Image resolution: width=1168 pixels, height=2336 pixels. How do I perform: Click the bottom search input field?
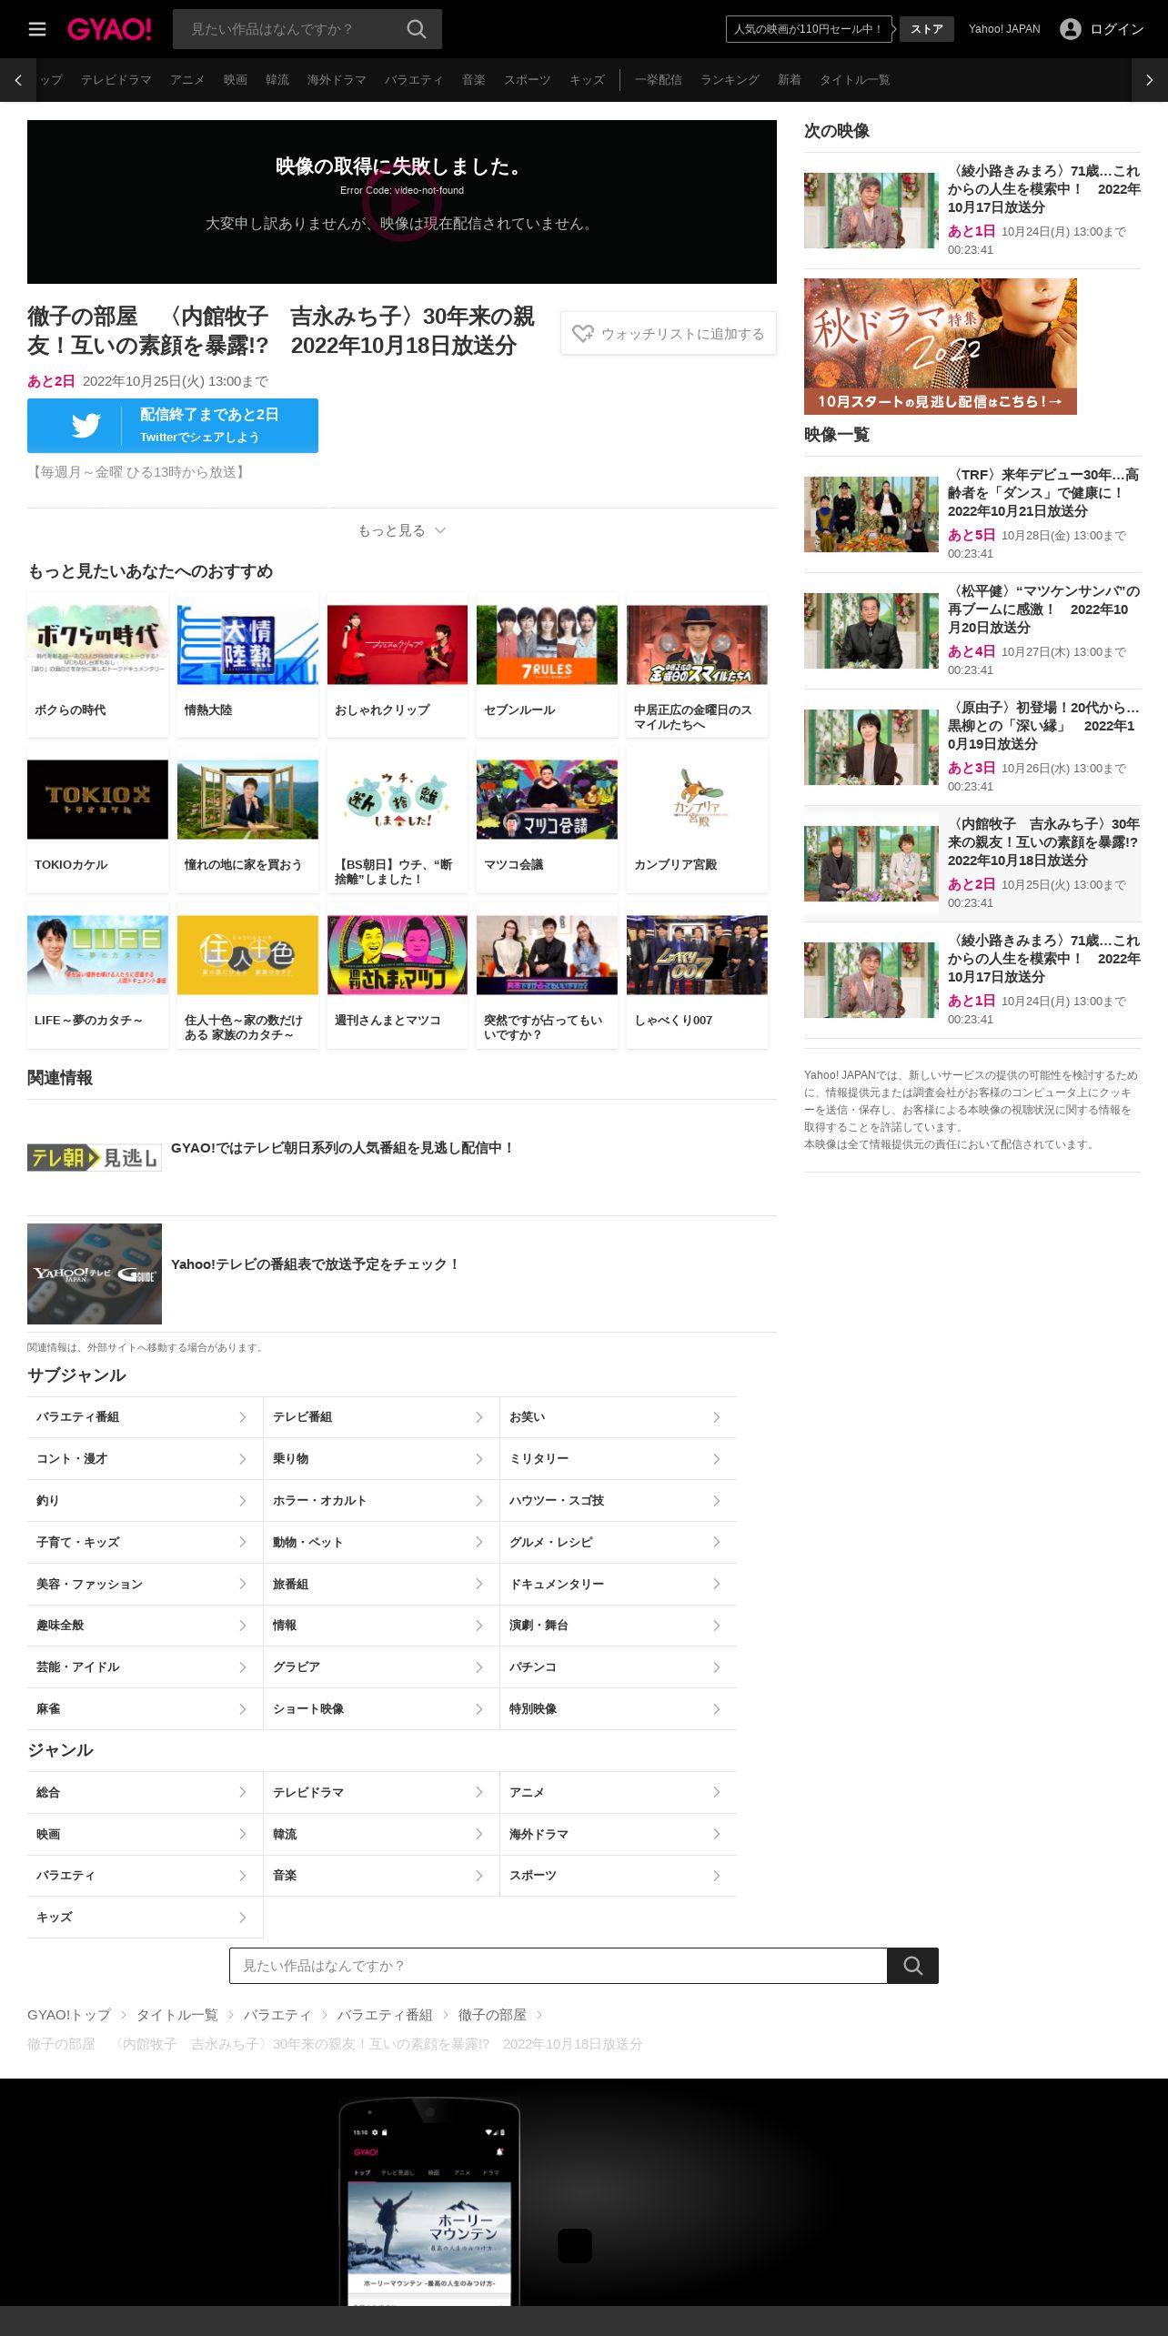pyautogui.click(x=559, y=1966)
